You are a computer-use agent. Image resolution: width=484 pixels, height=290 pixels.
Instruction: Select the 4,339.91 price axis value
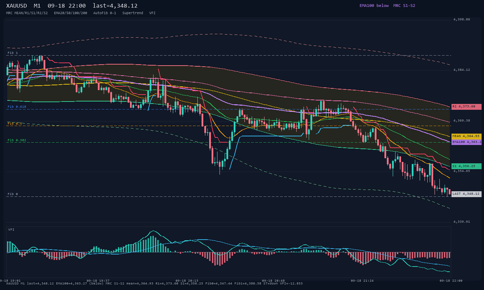pyautogui.click(x=462, y=222)
